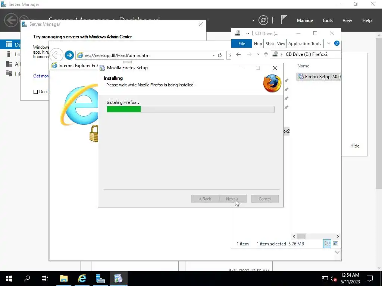Open the Home tab in File Explorer
382x286 pixels.
258,44
